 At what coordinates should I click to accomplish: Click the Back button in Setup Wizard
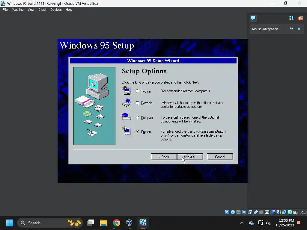click(164, 157)
